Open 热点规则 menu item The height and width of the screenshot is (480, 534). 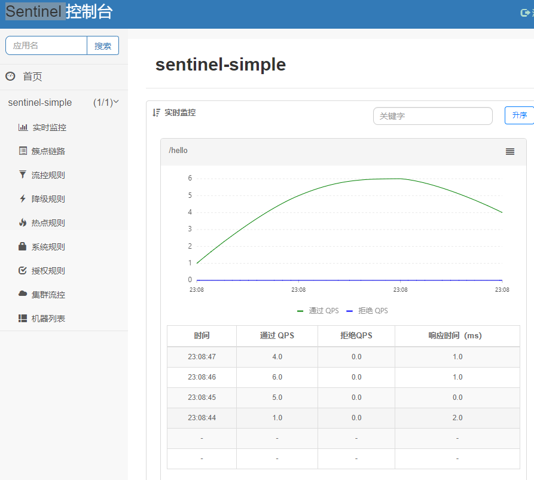48,222
